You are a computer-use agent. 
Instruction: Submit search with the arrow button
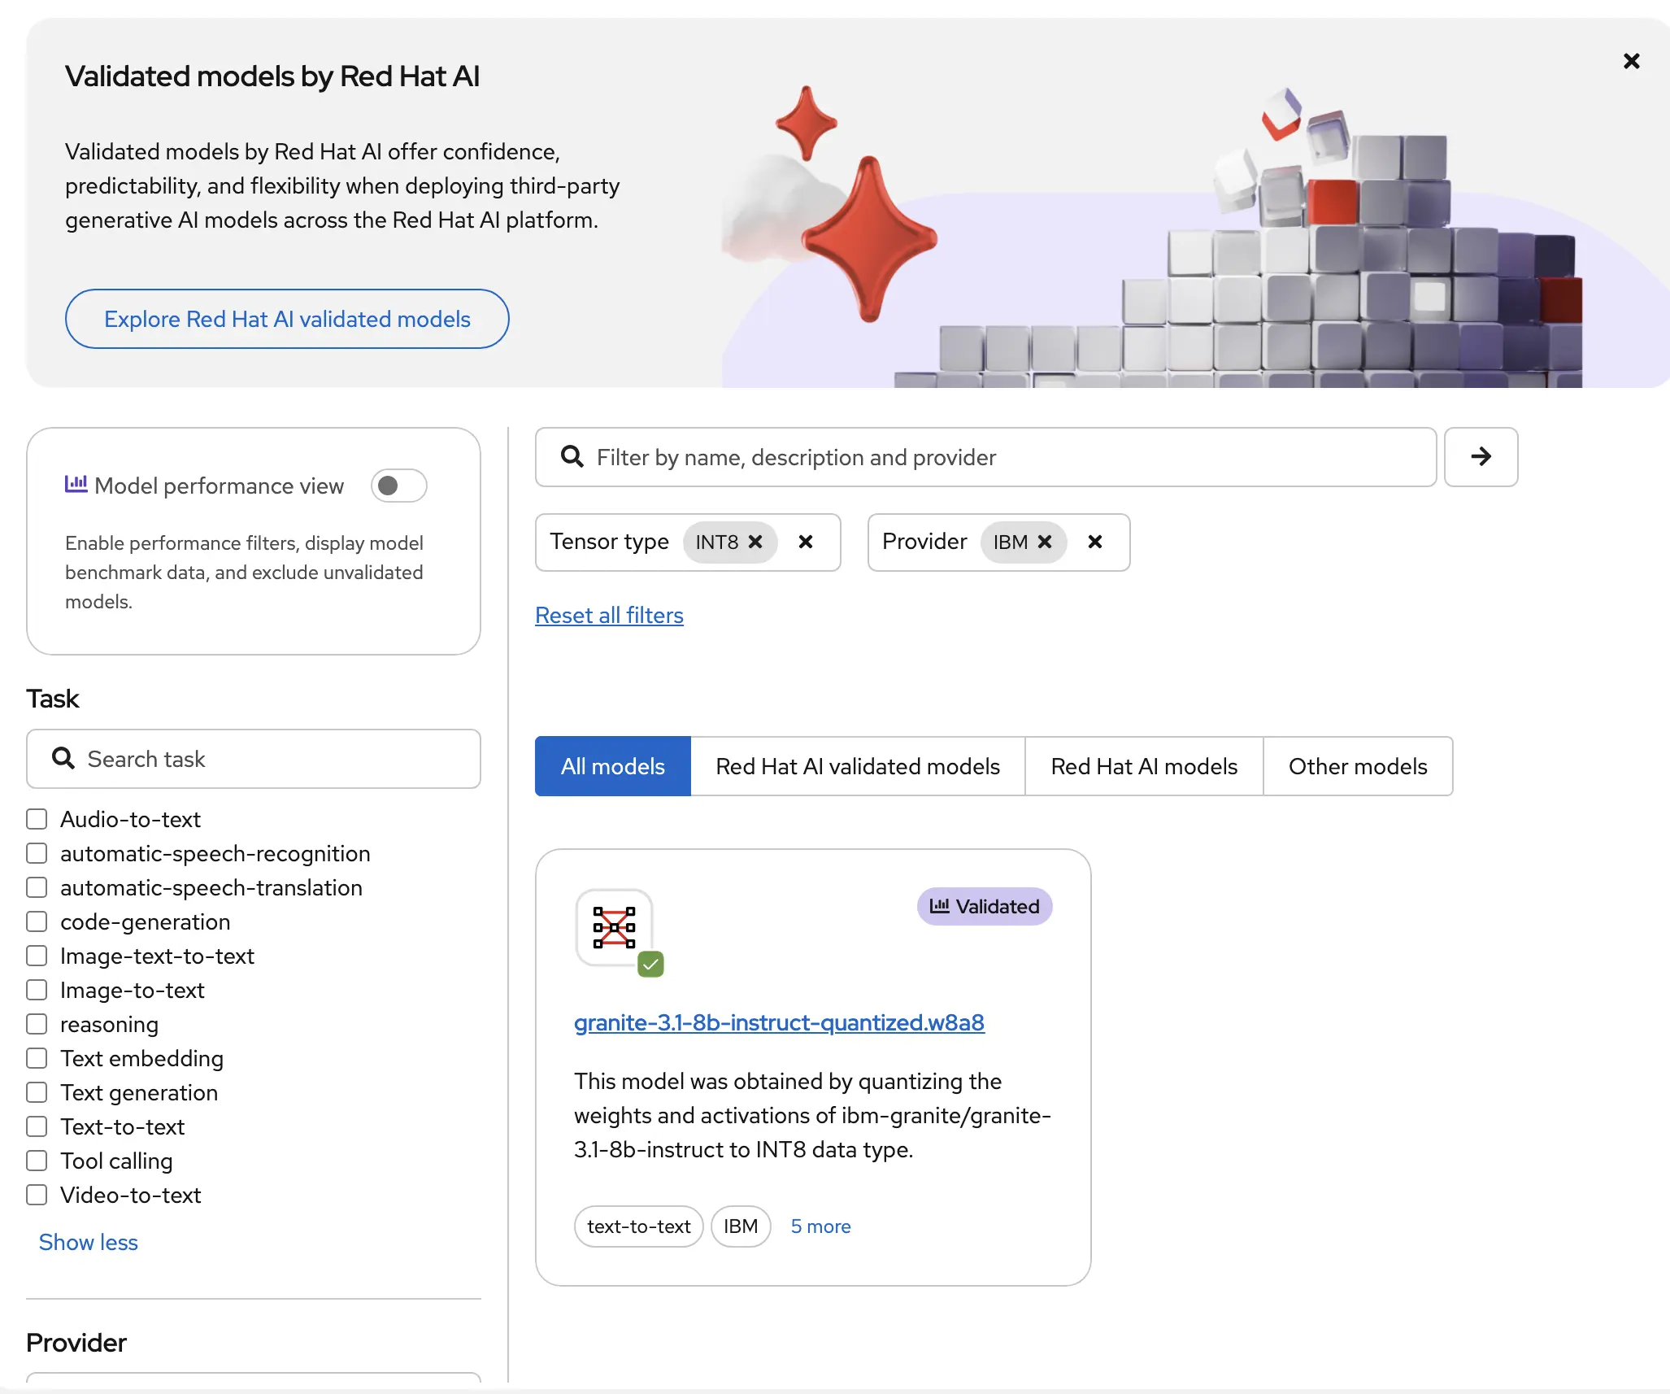[x=1481, y=457]
